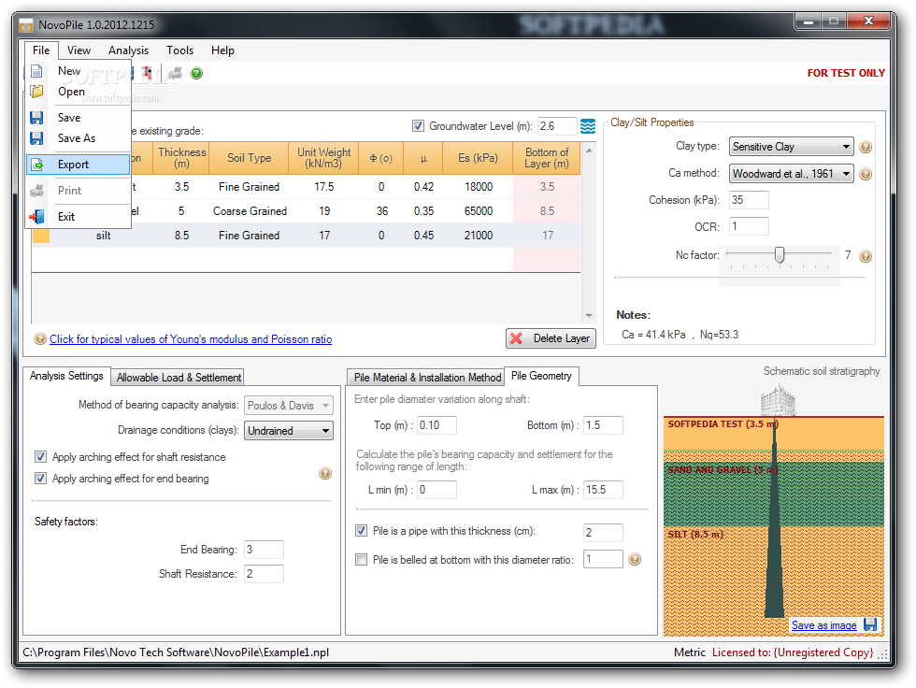Choose Save from the File menu
Viewport: 916px width, 688px height.
pos(79,118)
